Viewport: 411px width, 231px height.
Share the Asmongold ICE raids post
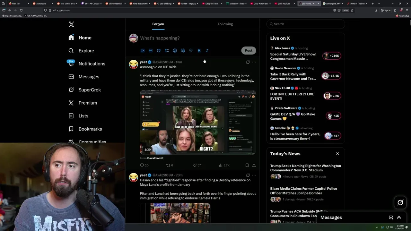tap(254, 165)
